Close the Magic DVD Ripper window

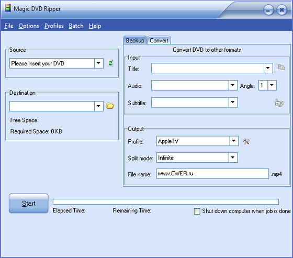282,10
